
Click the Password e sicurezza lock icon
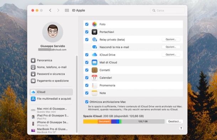(x=33, y=74)
